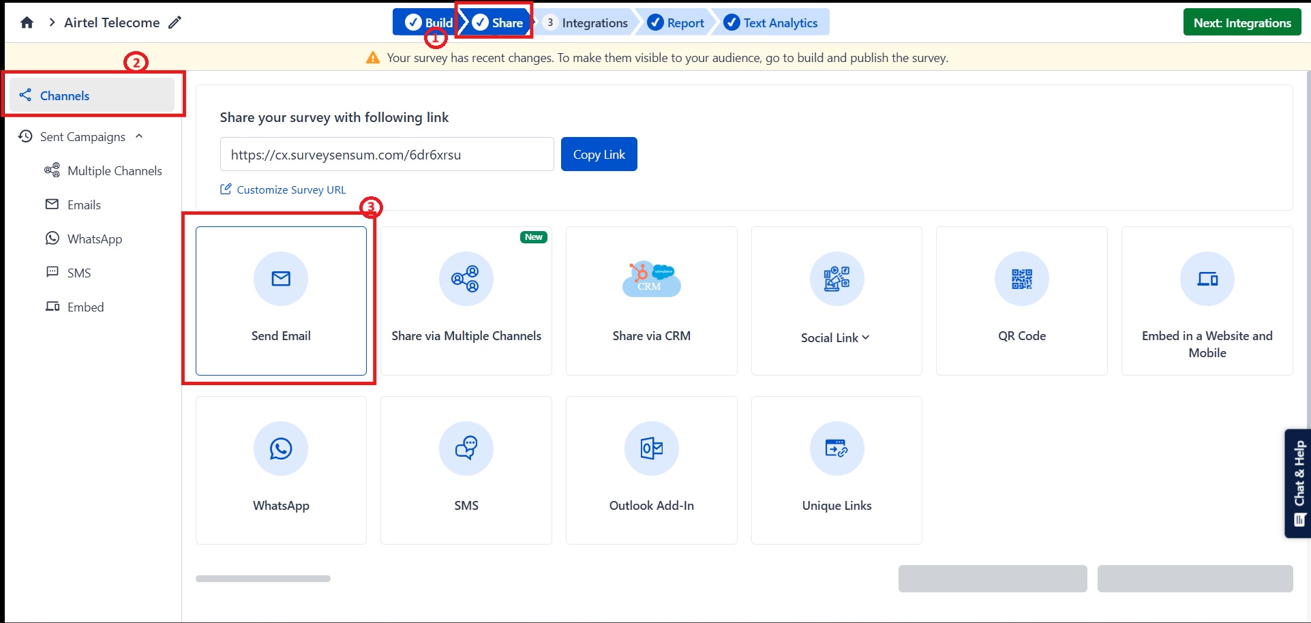Image resolution: width=1311 pixels, height=623 pixels.
Task: Click the home icon in the breadcrumb
Action: pos(27,22)
